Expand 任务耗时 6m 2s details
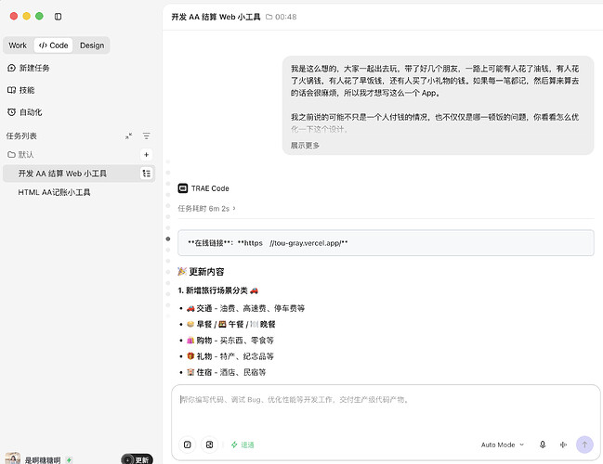Screen dimensions: 603x464 click(206, 209)
